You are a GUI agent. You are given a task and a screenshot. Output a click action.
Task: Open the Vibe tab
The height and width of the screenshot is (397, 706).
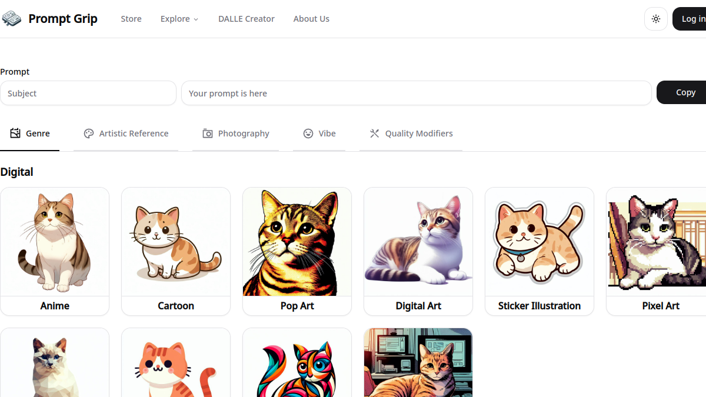(319, 134)
